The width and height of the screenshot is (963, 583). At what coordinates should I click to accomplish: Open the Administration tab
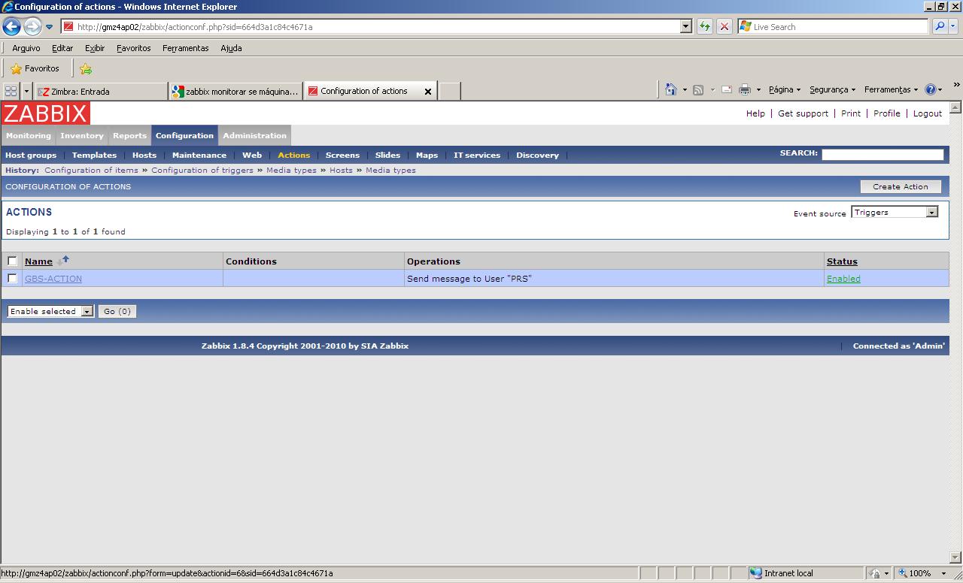tap(254, 136)
